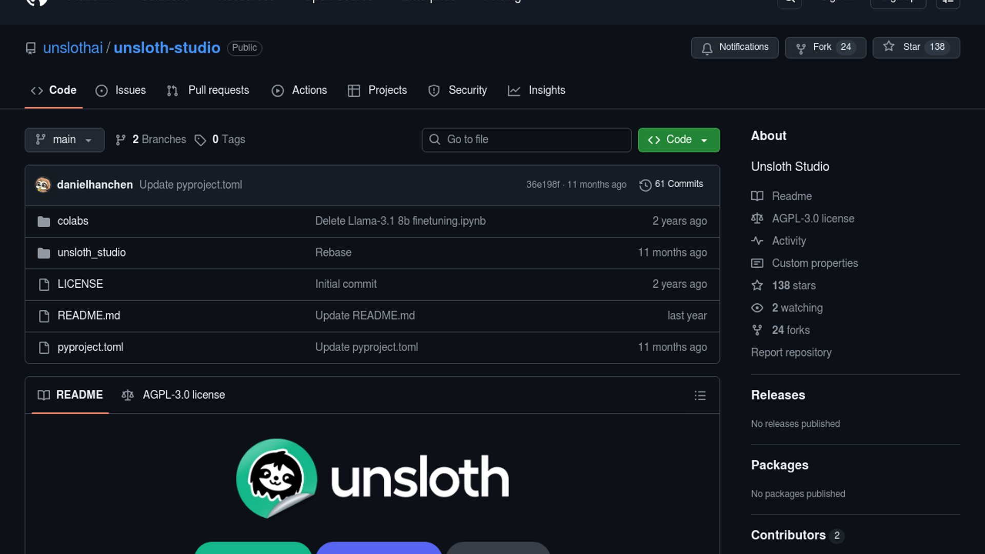Click the Notifications bell button

(x=734, y=48)
